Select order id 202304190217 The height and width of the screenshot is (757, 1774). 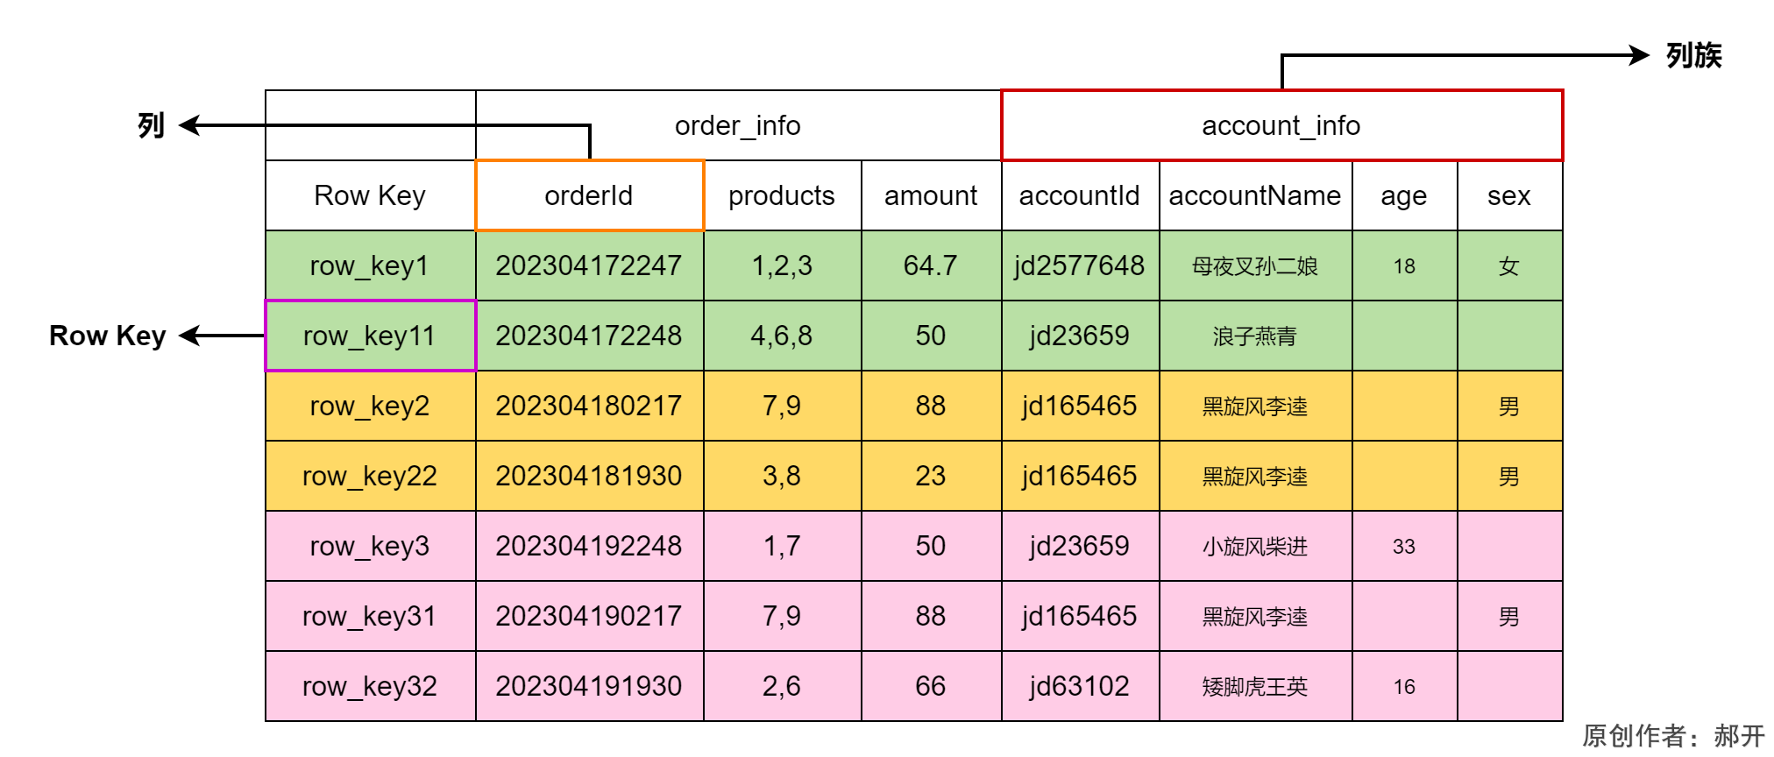coord(589,616)
